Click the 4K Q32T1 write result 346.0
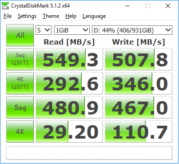 click(x=139, y=83)
